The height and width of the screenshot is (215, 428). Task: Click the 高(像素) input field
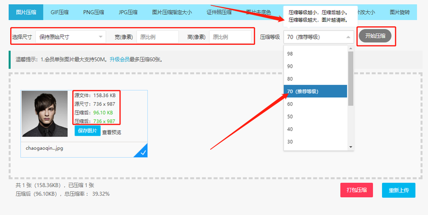pos(230,37)
